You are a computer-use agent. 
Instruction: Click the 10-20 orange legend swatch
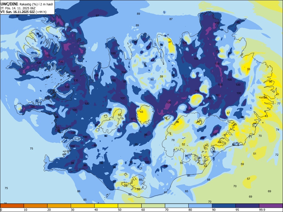(x=36, y=206)
